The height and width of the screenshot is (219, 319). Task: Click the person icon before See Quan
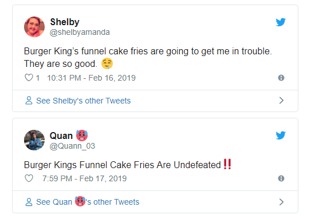pos(29,202)
